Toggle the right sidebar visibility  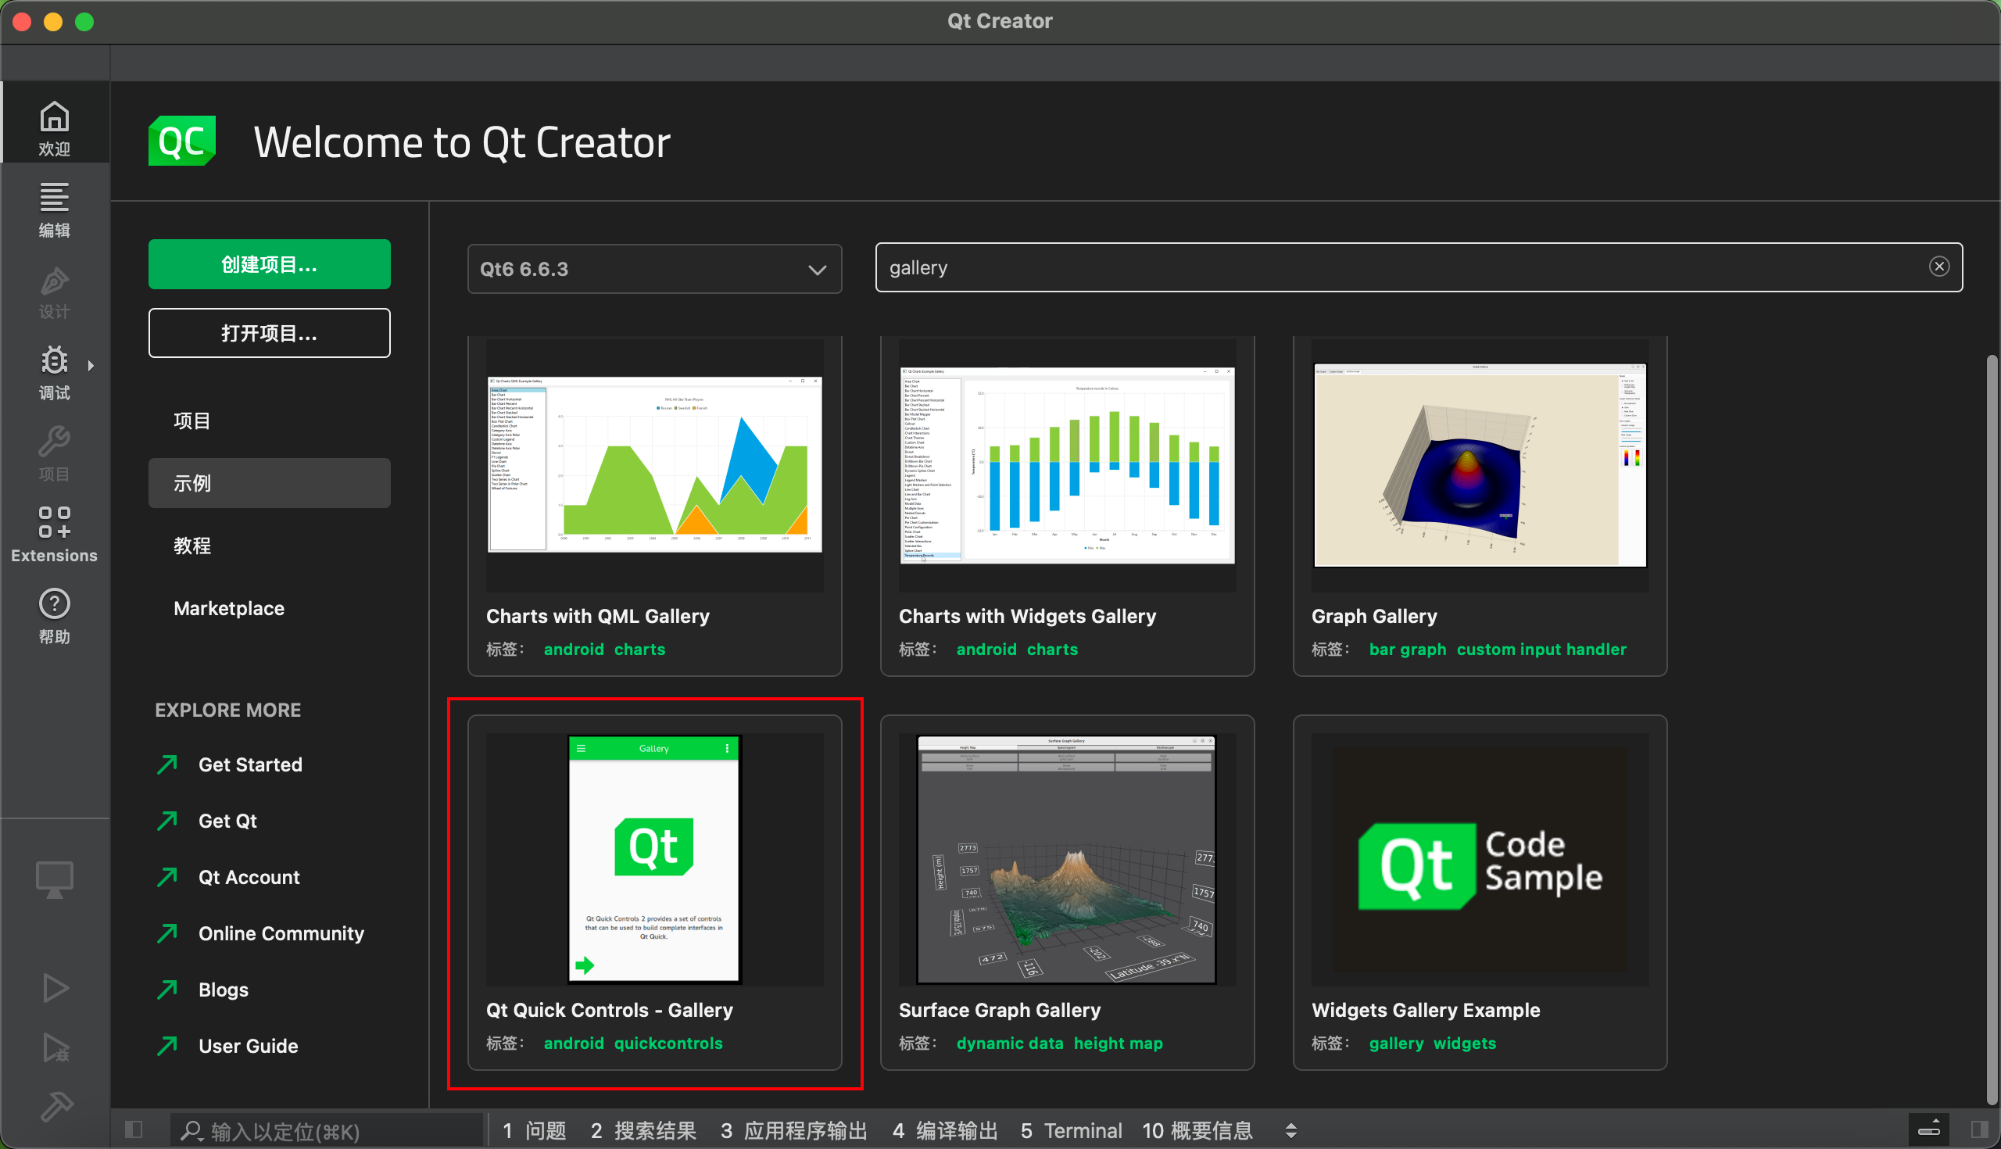1979,1130
